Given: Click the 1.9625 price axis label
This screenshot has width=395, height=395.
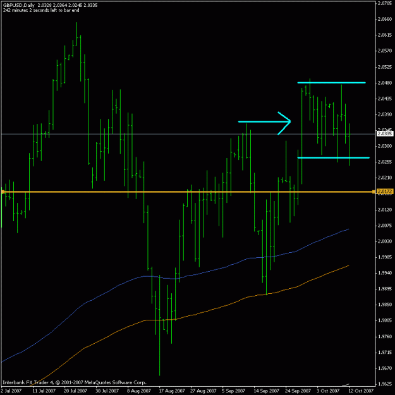Looking at the screenshot, I should 385,384.
